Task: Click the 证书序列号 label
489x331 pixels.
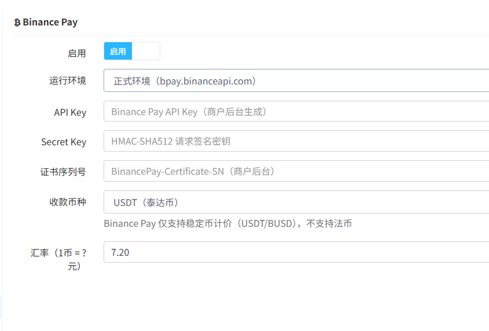Action: click(63, 172)
